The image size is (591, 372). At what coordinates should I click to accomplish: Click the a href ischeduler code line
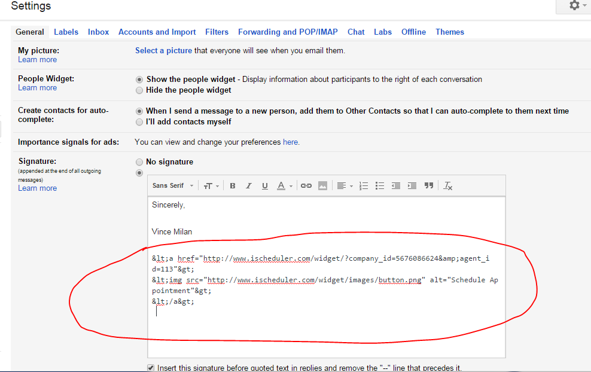pyautogui.click(x=321, y=264)
